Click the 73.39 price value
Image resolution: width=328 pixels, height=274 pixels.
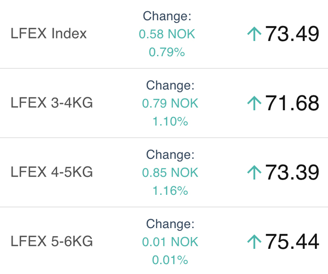(292, 172)
